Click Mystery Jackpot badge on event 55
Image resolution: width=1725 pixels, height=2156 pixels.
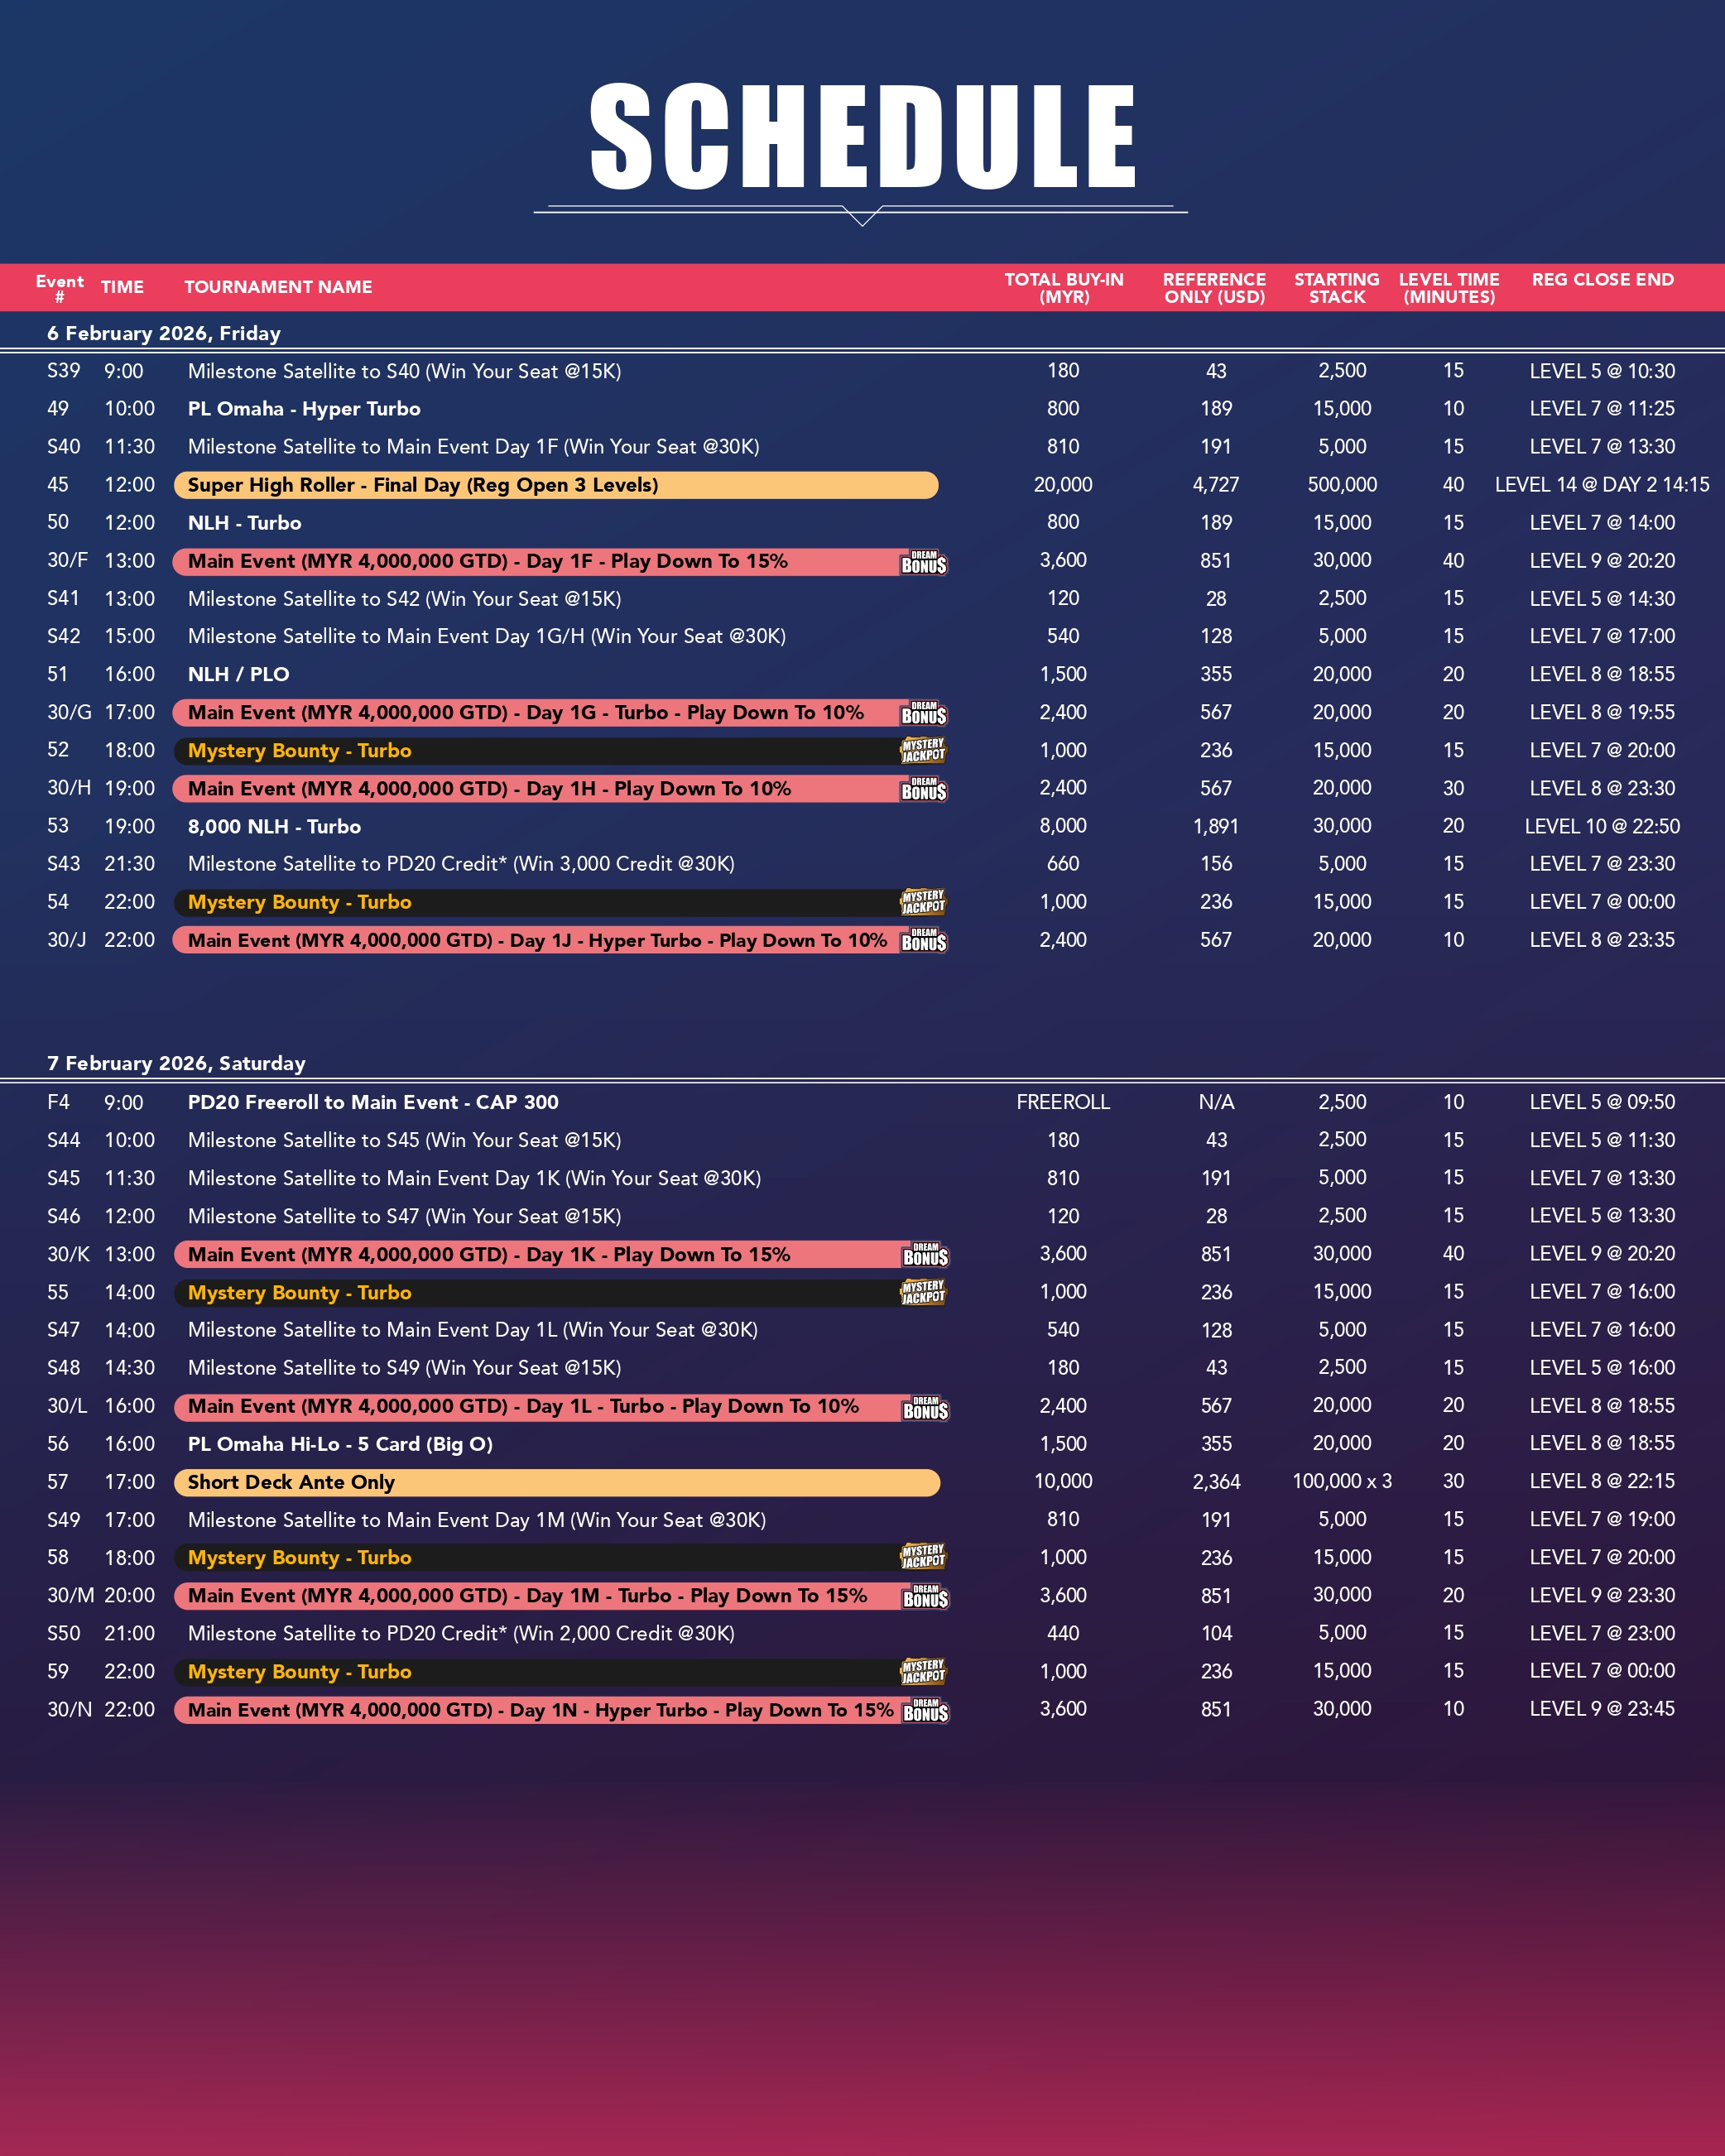(x=923, y=1292)
